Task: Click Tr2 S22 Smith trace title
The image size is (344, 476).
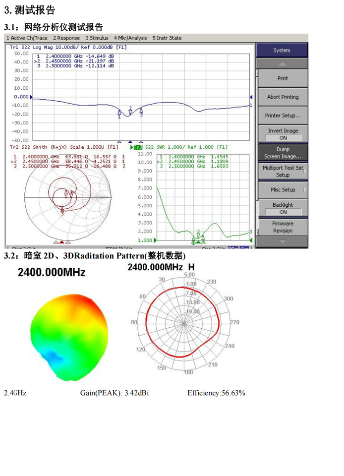Action: click(64, 147)
